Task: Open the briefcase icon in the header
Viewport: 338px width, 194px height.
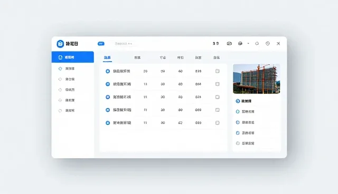Action: point(229,43)
